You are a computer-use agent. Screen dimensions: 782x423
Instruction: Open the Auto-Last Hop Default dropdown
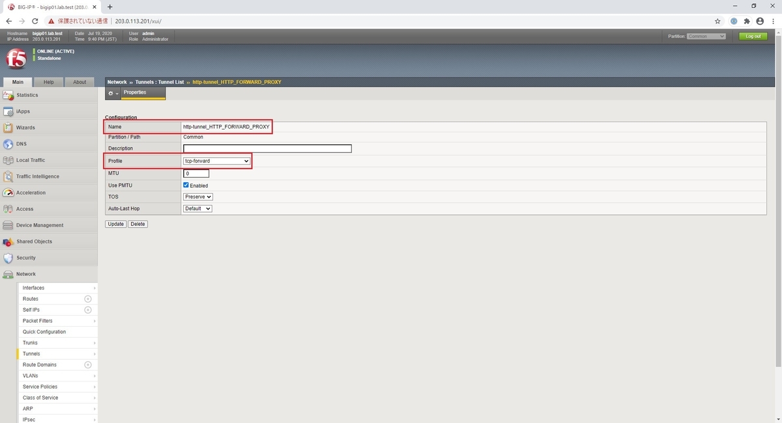click(x=197, y=208)
